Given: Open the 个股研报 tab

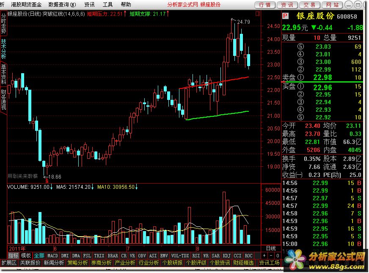Looking at the screenshot, I should 173,263.
